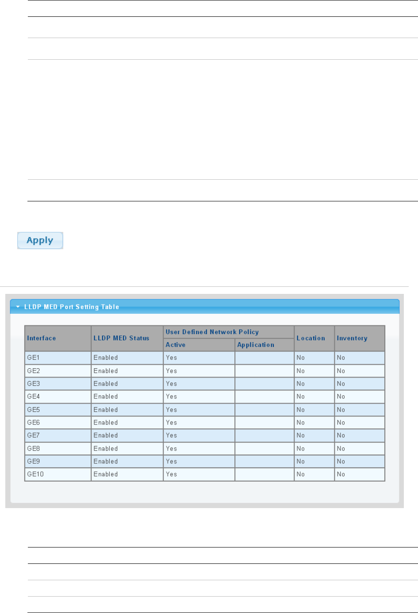
Task: Click Enabled status in GE10 row
Action: [x=106, y=474]
